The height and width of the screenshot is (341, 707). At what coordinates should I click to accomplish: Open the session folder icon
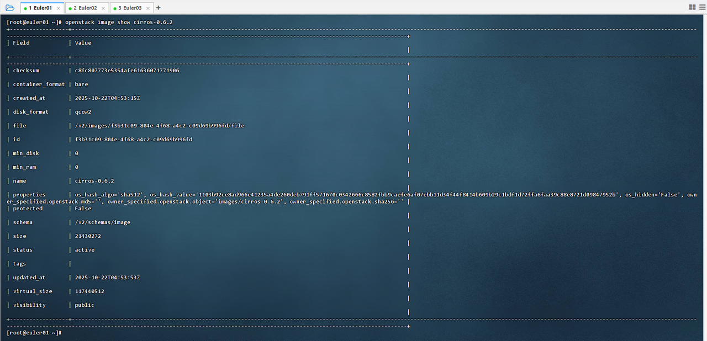coord(9,7)
